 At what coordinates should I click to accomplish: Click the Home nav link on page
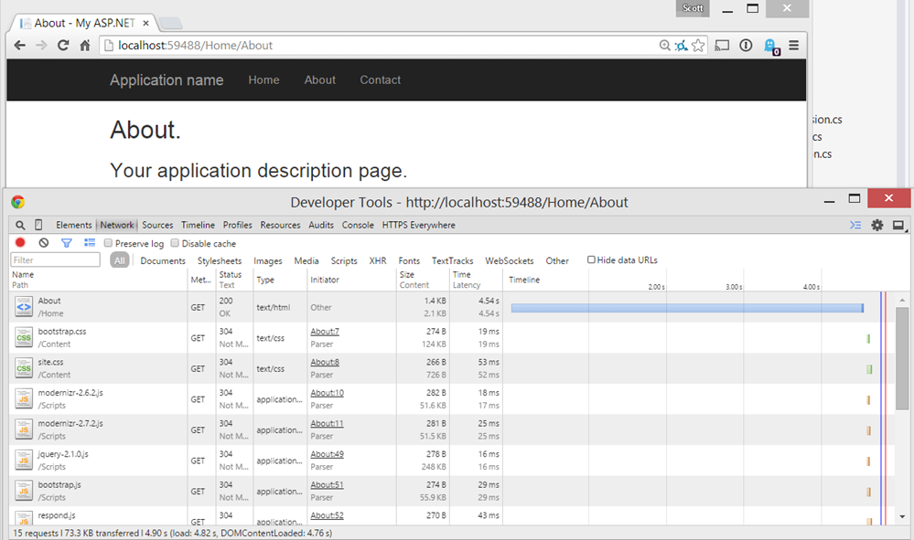point(263,80)
